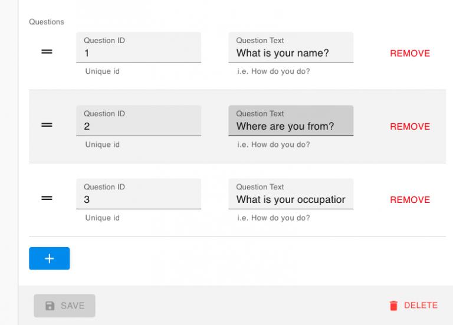Click the SAVE button text

[73, 306]
